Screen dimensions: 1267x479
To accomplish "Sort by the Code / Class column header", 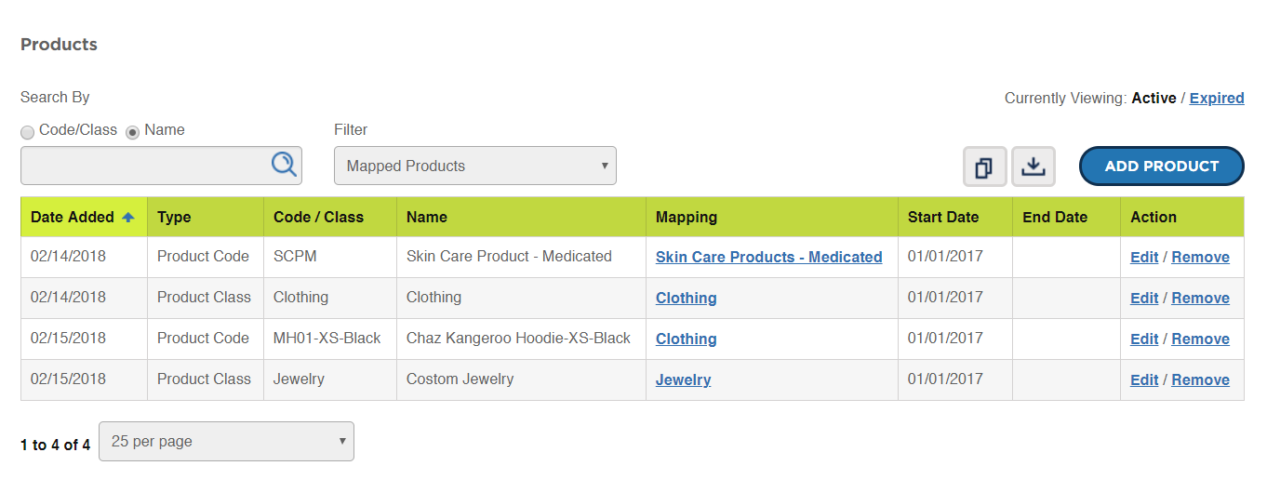I will [318, 217].
